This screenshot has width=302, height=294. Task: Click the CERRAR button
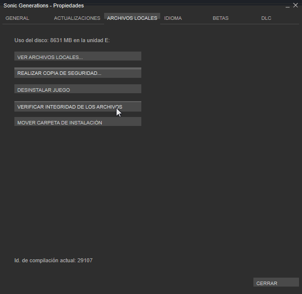pyautogui.click(x=276, y=282)
